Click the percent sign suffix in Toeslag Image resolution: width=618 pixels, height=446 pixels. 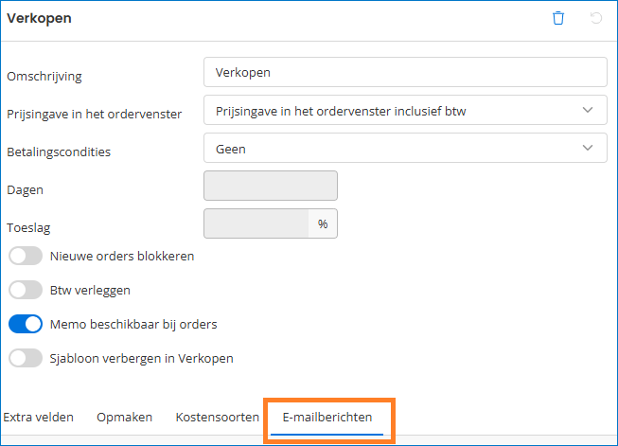pyautogui.click(x=323, y=223)
